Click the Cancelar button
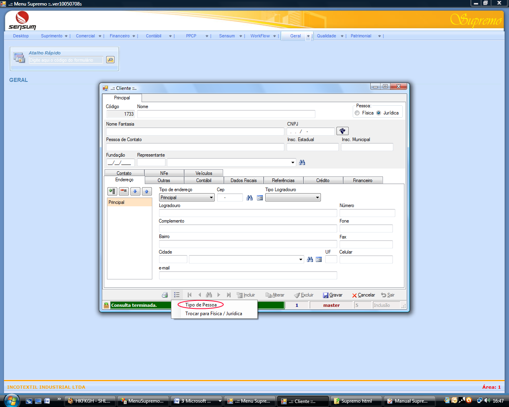This screenshot has height=407, width=509. pyautogui.click(x=363, y=295)
